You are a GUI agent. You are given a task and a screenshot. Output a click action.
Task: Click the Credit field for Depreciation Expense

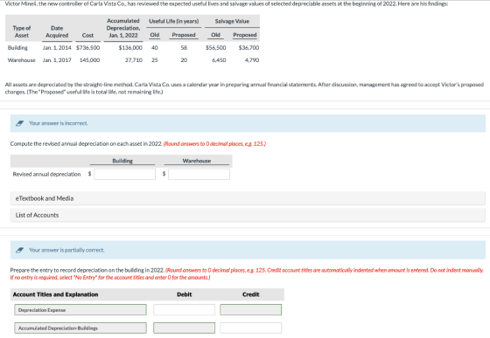click(x=250, y=310)
